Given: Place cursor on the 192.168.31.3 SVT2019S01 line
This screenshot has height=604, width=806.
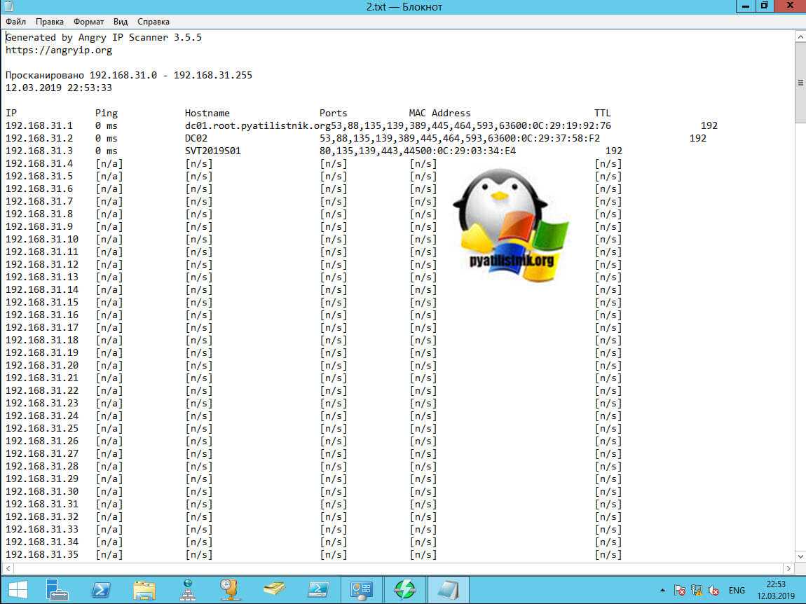Looking at the screenshot, I should click(210, 151).
